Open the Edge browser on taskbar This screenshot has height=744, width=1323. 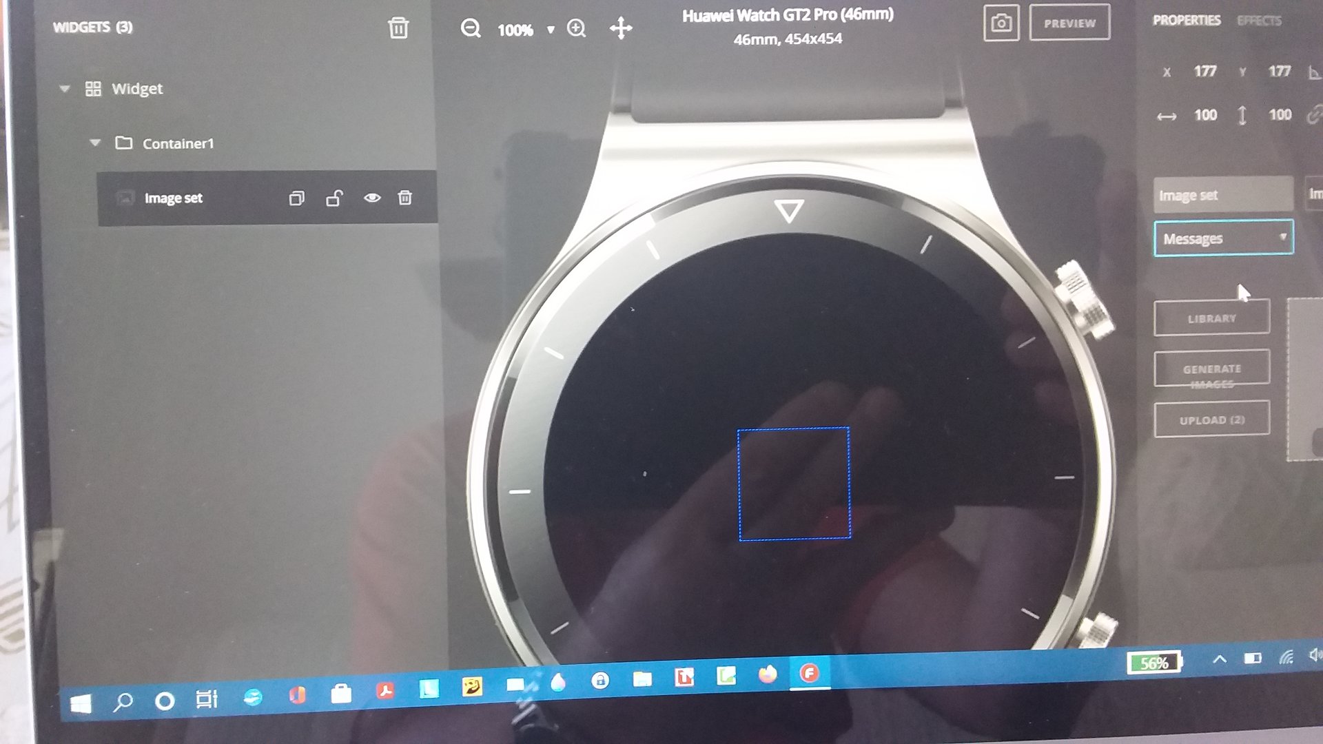tap(253, 696)
